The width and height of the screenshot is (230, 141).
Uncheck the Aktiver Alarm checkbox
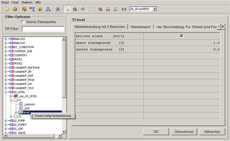click(182, 36)
